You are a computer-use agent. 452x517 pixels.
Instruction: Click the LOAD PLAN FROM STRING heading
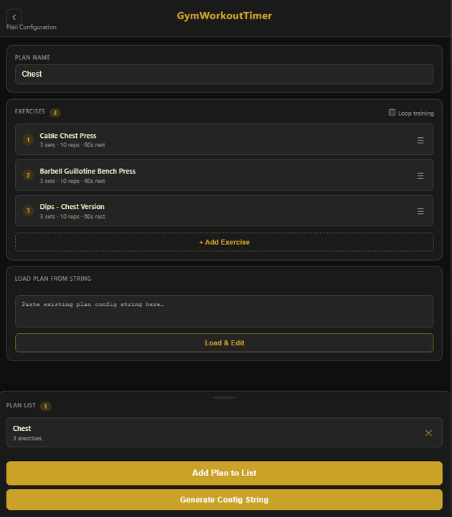point(53,279)
